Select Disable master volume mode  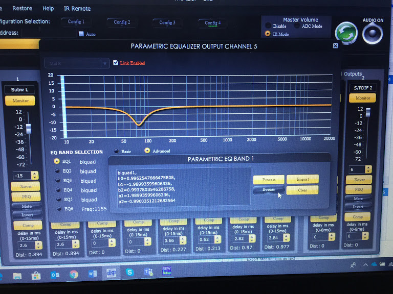pyautogui.click(x=268, y=26)
